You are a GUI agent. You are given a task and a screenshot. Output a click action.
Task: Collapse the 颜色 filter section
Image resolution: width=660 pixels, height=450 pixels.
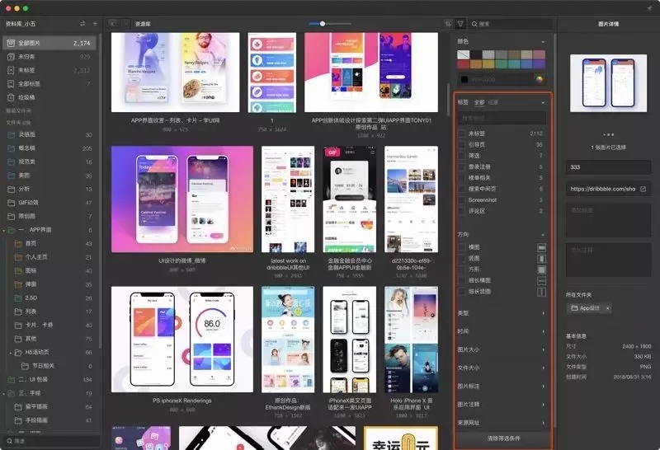(543, 41)
